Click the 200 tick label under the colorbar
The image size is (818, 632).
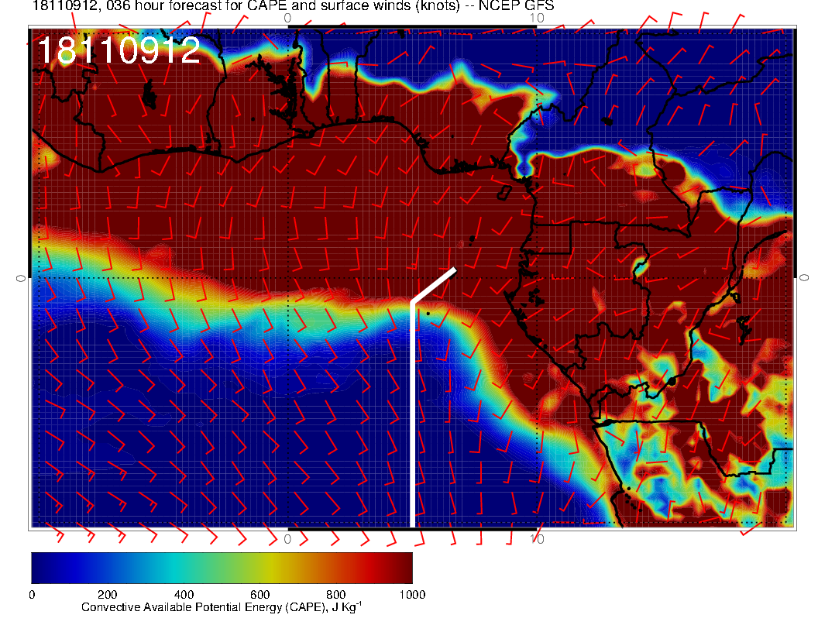point(107,595)
